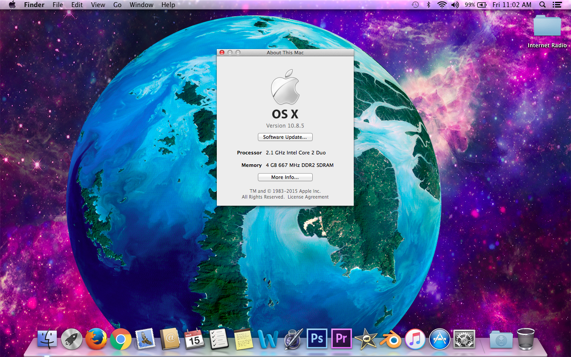
Task: Open Reminders checklist icon in Dock
Action: coord(219,340)
